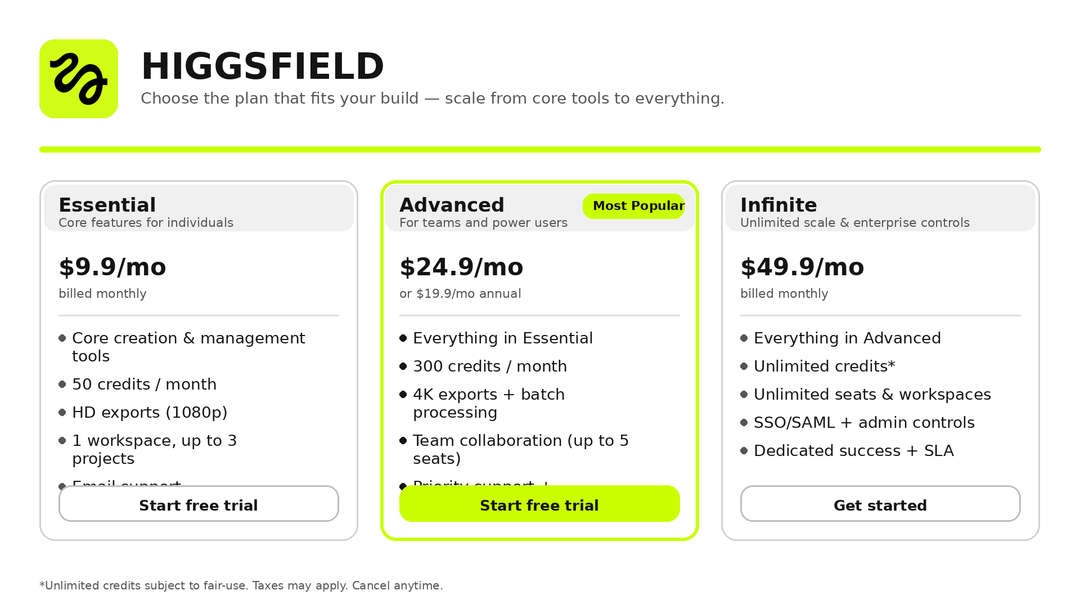Select the "4K exports + batch processing" feature

click(488, 403)
